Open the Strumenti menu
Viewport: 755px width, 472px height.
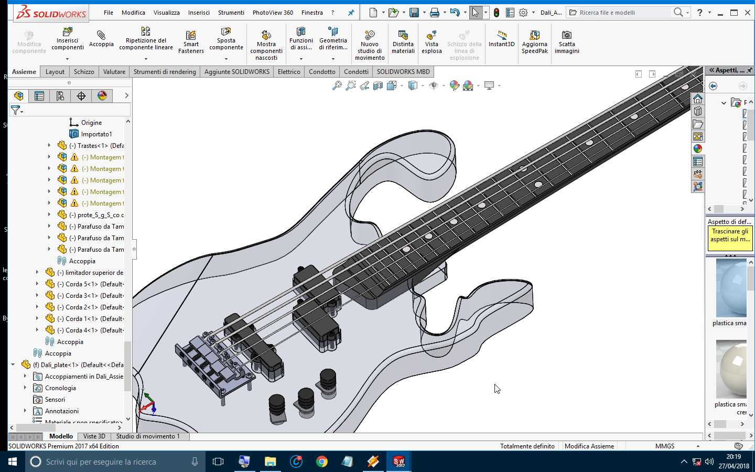click(231, 13)
